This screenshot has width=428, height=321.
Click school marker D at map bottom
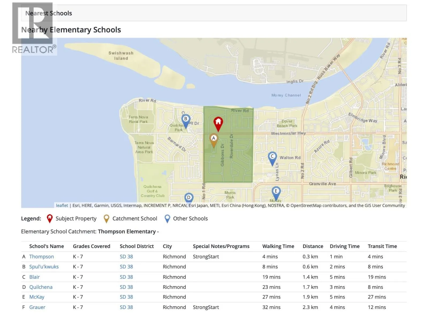189,198
